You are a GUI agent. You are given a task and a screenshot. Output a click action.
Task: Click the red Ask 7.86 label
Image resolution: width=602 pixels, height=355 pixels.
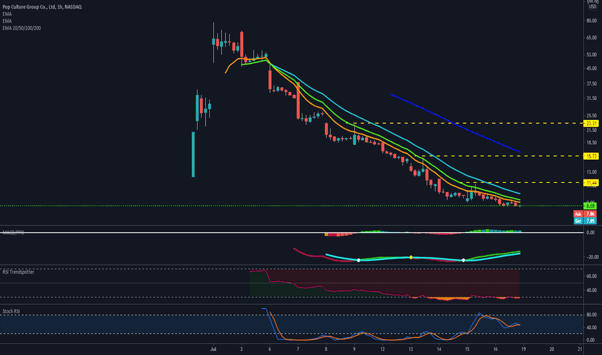(x=585, y=214)
